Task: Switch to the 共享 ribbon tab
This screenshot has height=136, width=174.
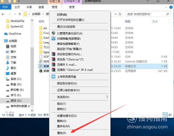Action: tap(29, 7)
